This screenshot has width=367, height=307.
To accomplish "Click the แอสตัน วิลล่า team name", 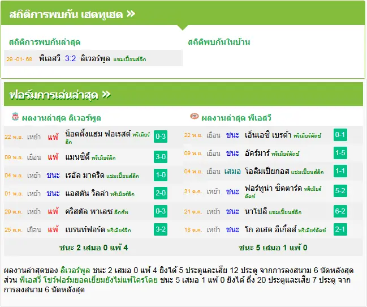I will (x=87, y=193).
